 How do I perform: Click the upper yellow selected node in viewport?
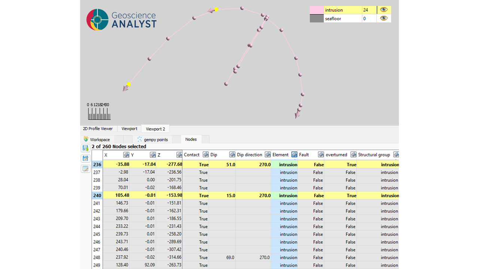pos(216,9)
